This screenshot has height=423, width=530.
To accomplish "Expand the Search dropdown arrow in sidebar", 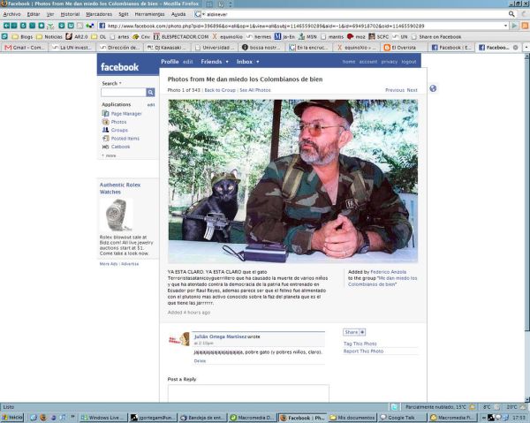I will (120, 83).
